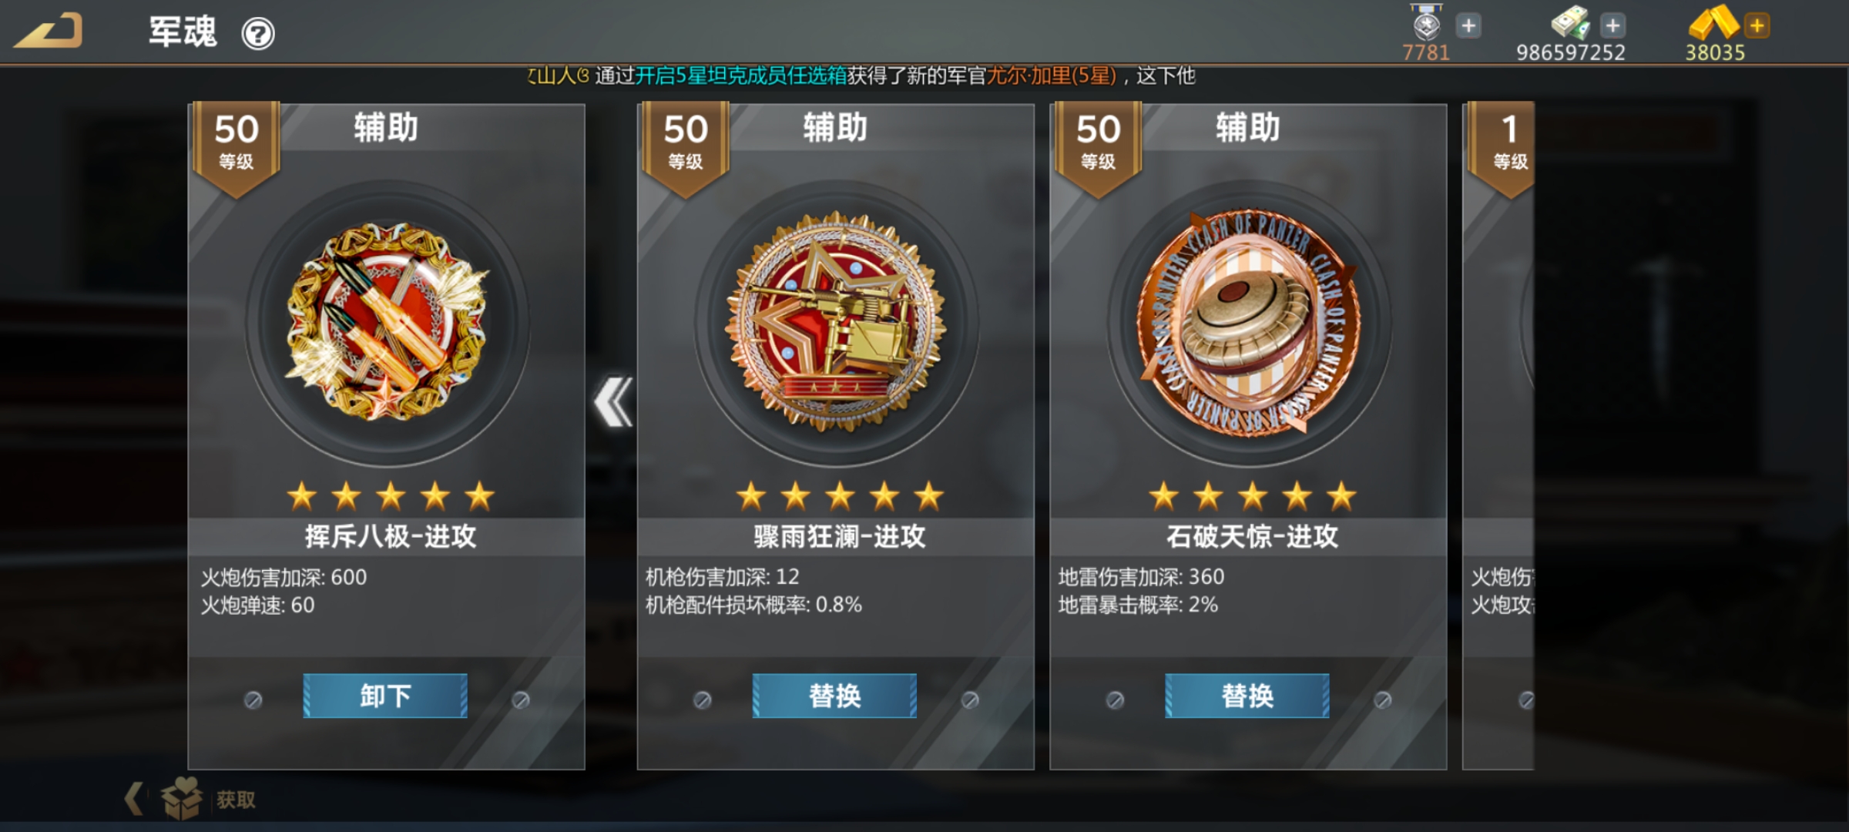Viewport: 1849px width, 832px height.
Task: Click the double left chevron arrow
Action: [x=613, y=401]
